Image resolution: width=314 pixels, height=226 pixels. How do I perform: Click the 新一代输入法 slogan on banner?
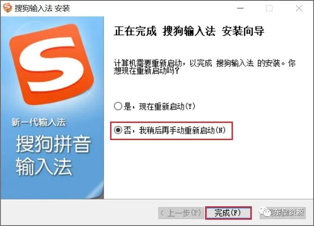(x=38, y=122)
